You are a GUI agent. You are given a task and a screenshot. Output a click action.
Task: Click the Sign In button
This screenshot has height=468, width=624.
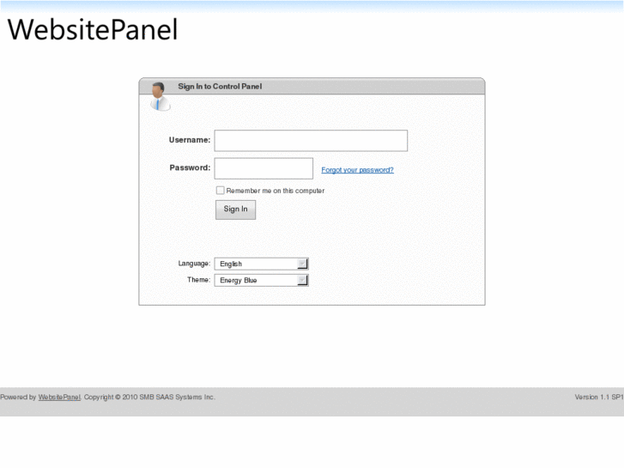(235, 210)
